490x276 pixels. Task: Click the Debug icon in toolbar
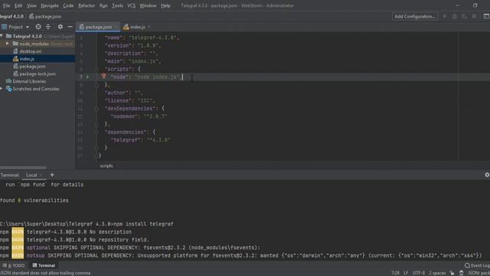(455, 16)
